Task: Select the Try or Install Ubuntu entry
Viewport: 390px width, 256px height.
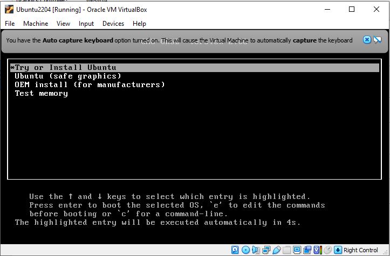Action: pyautogui.click(x=195, y=68)
